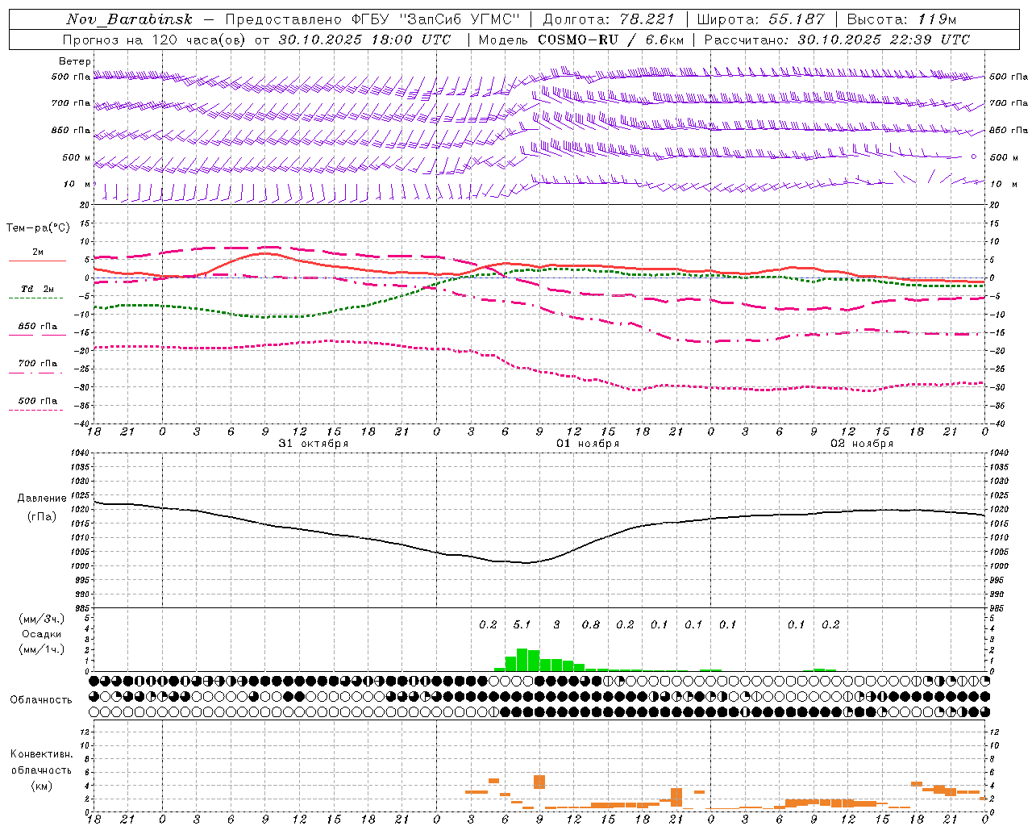Click the 'Давление' pressure panel label
This screenshot has height=826, width=1032.
42,499
